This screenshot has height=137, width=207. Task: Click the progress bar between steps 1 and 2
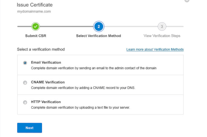coord(66,27)
